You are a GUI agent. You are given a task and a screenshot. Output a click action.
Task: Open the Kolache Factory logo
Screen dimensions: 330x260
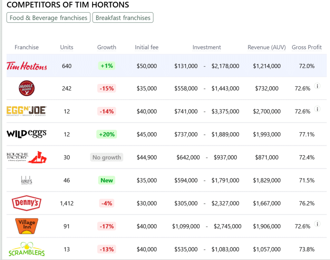(26, 157)
